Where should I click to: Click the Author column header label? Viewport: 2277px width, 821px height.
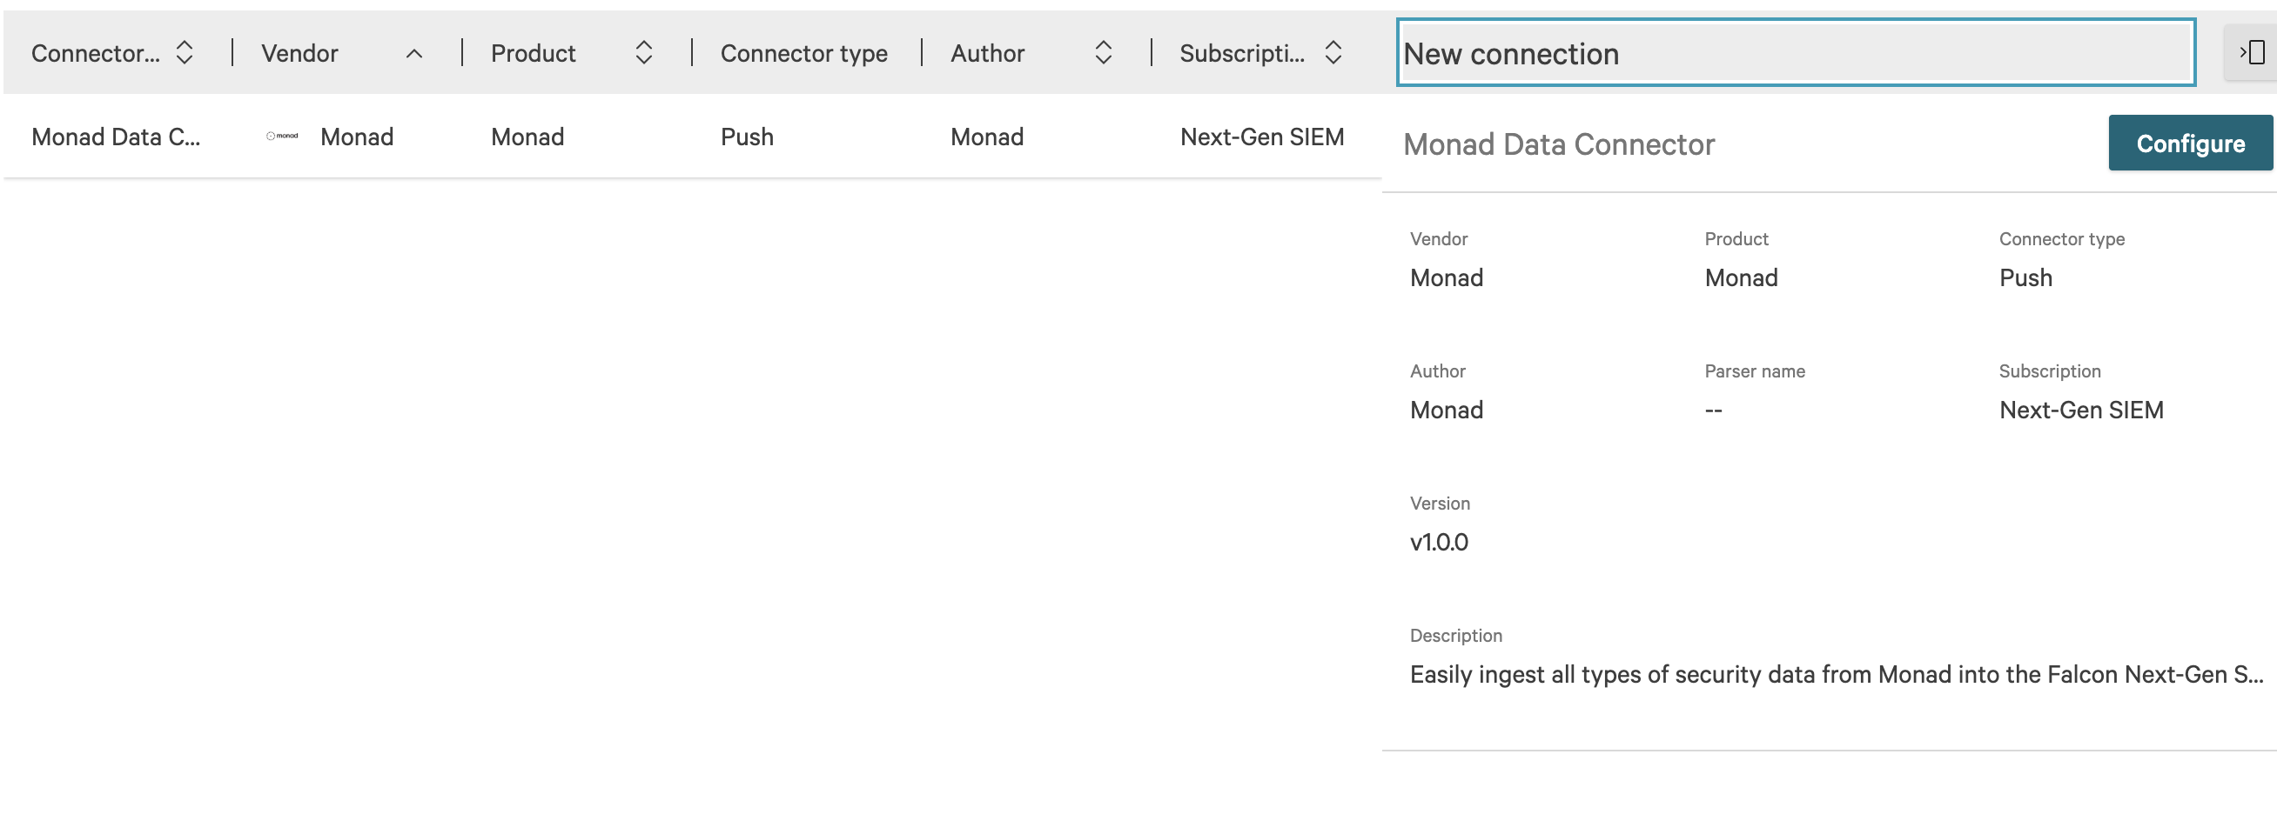pyautogui.click(x=987, y=54)
